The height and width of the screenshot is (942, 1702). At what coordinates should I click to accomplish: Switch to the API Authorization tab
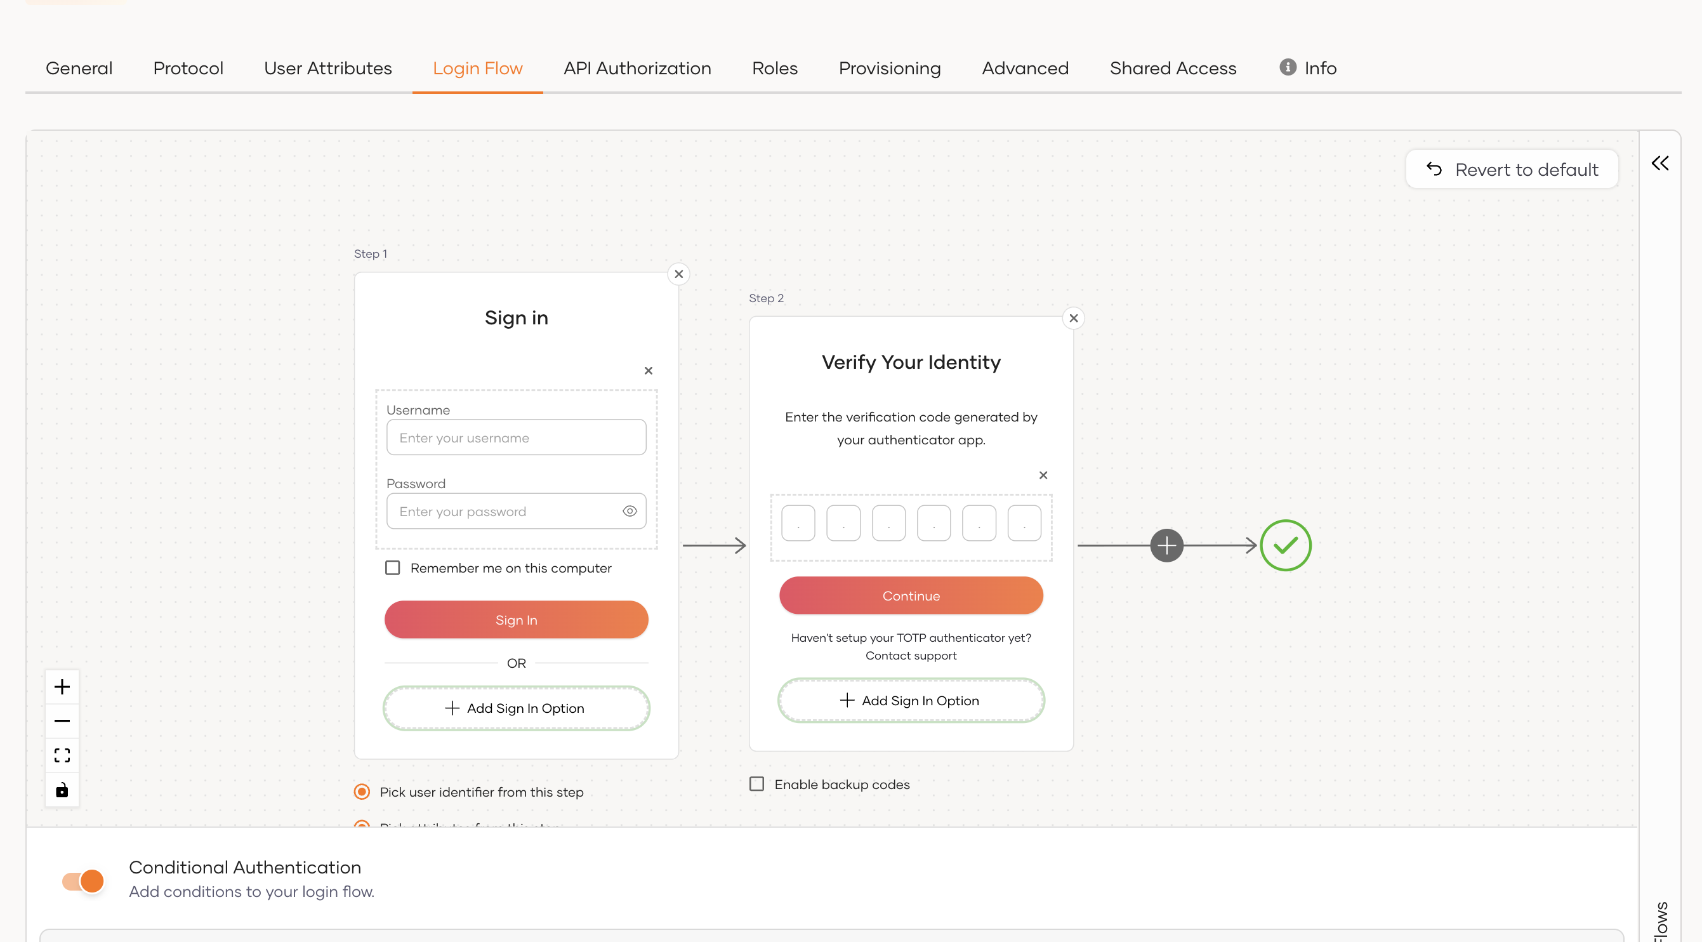[x=637, y=67]
